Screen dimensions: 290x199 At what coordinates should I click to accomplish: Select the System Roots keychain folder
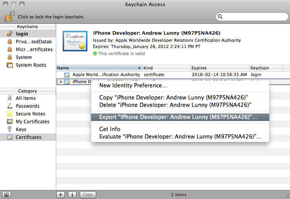coord(30,65)
